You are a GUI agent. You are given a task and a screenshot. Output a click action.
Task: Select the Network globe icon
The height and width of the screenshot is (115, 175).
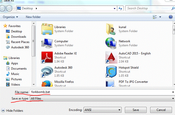coord(111,43)
